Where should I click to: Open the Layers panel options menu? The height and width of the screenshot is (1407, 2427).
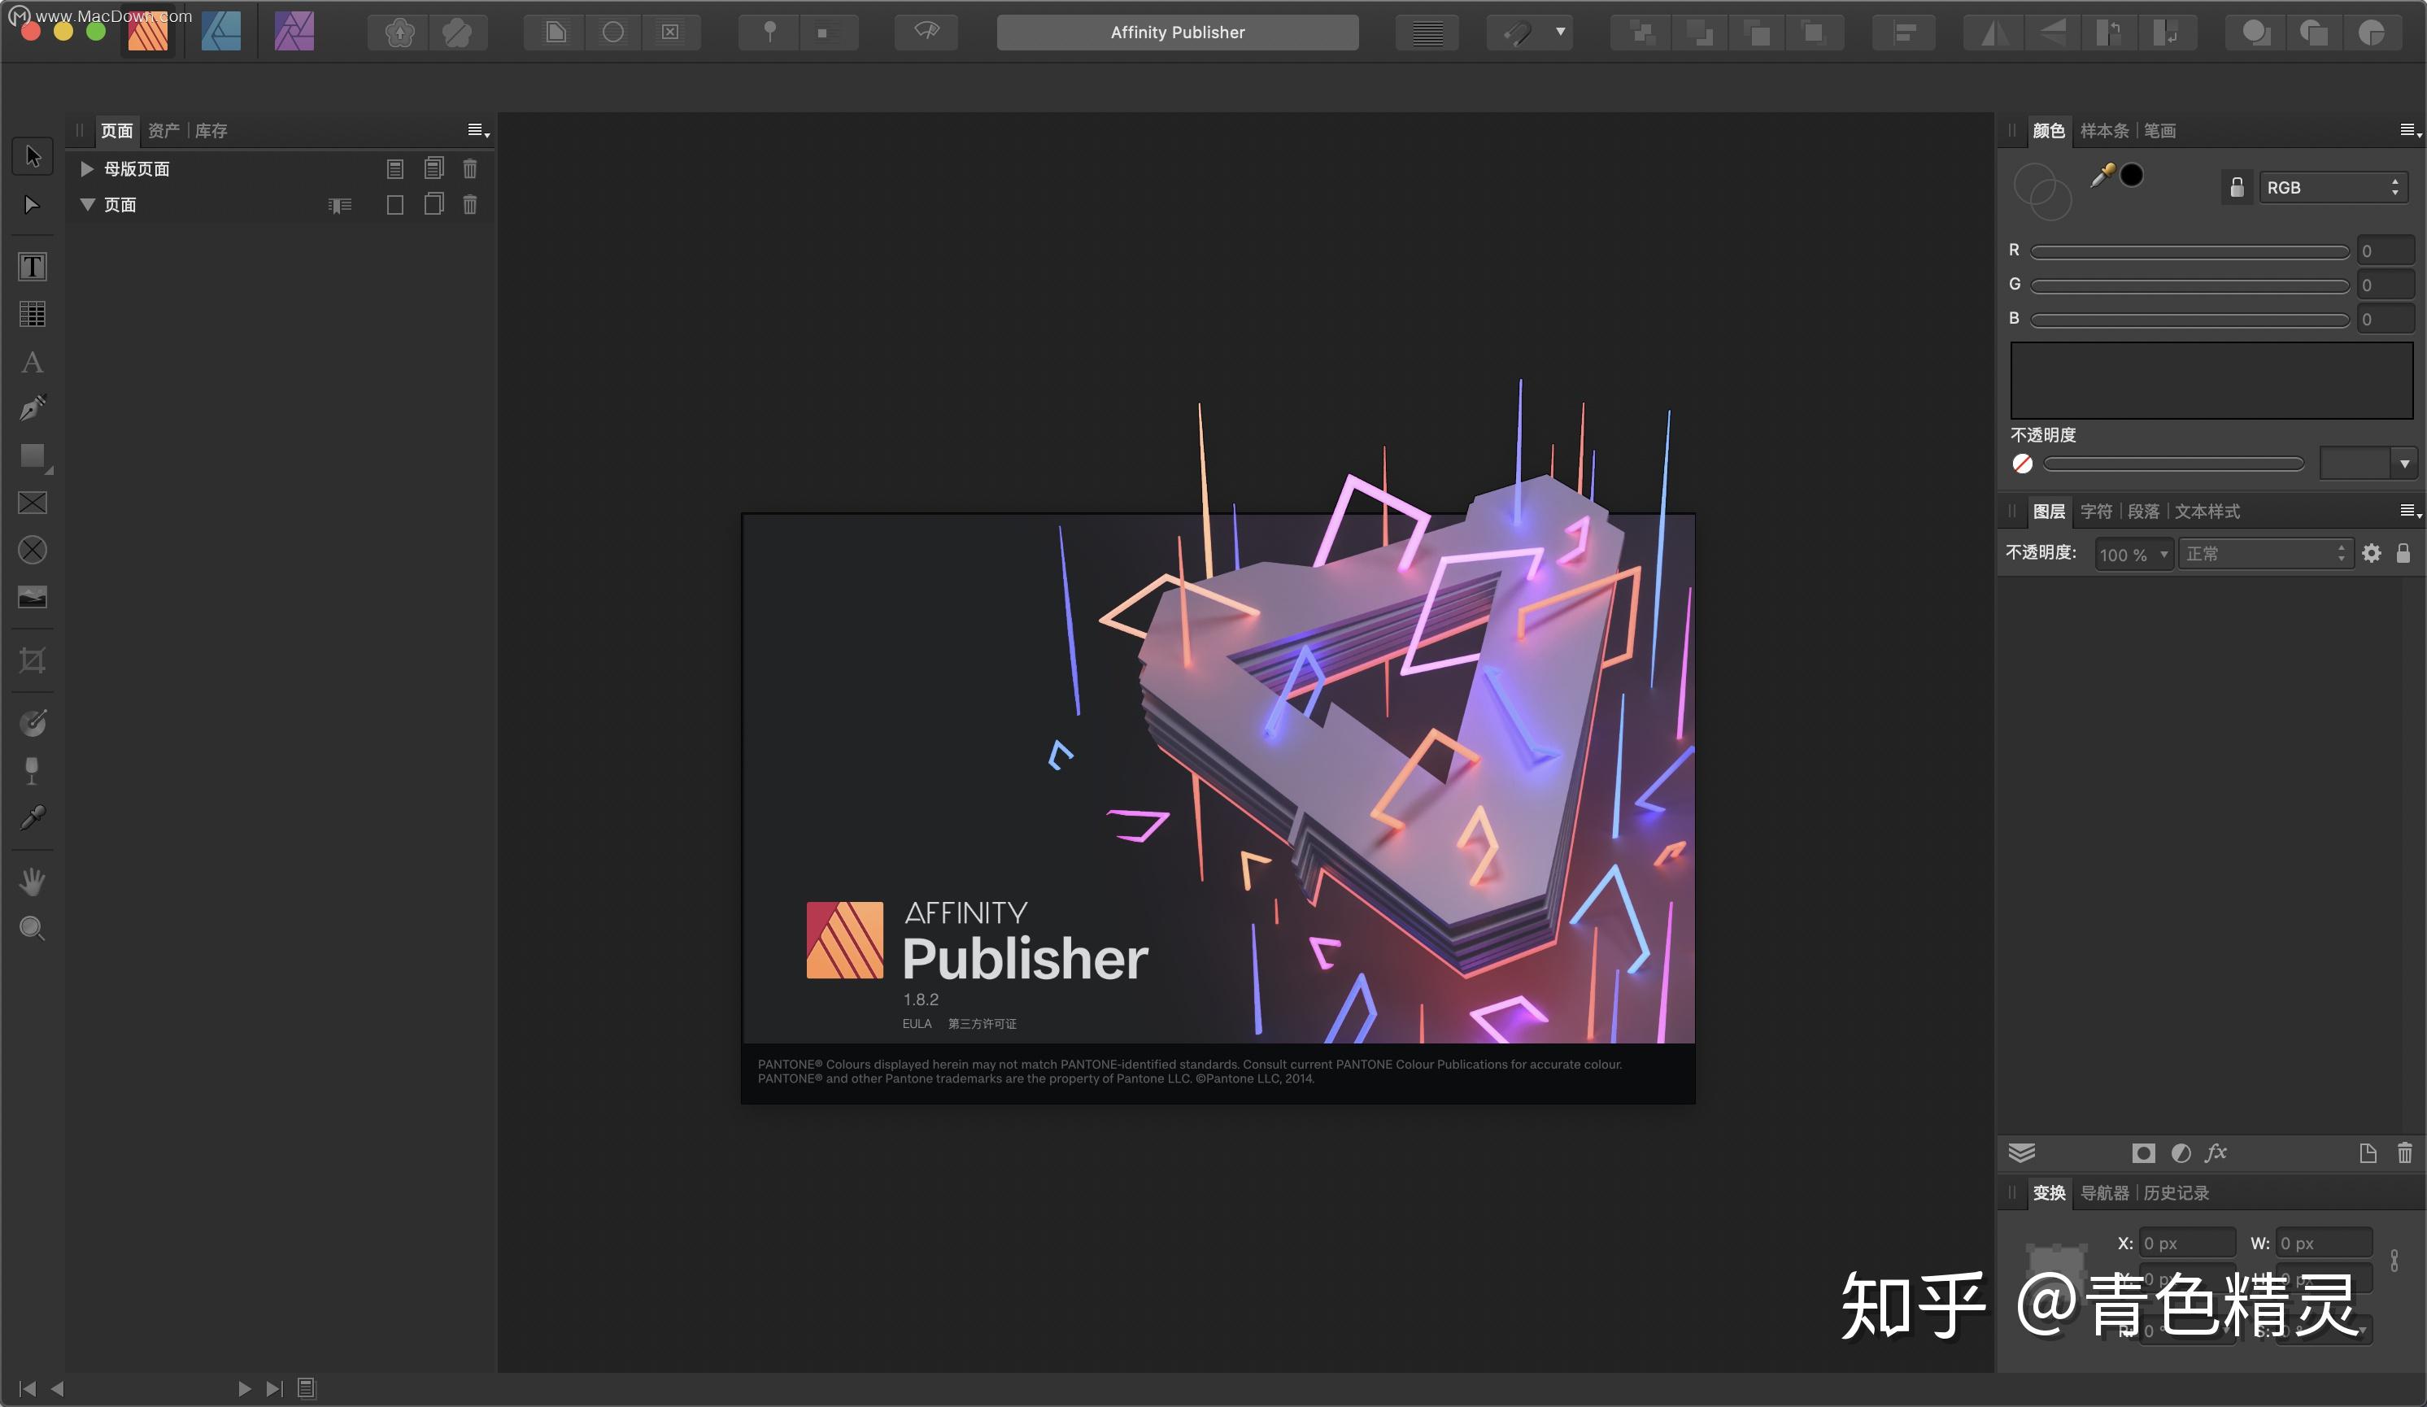[x=2409, y=511]
